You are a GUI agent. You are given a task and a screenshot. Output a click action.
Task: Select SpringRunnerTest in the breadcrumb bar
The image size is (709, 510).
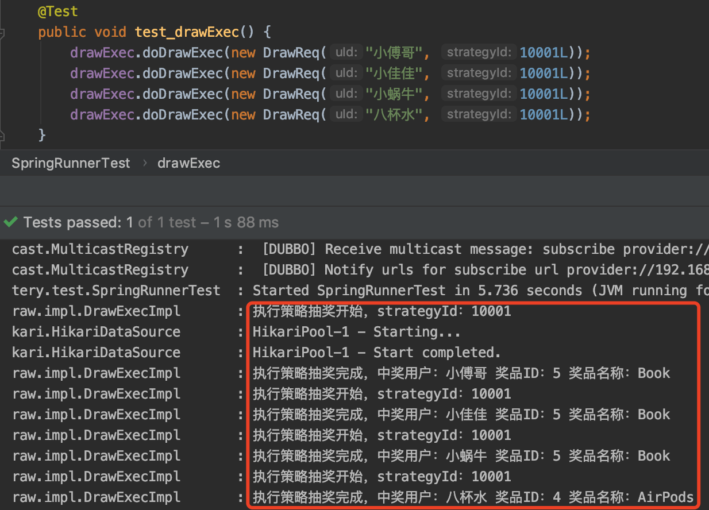(x=71, y=163)
